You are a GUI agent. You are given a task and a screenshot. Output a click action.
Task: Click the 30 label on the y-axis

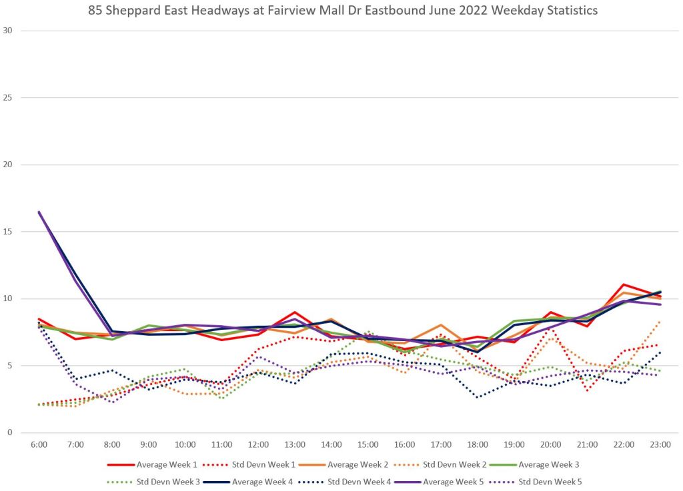8,31
